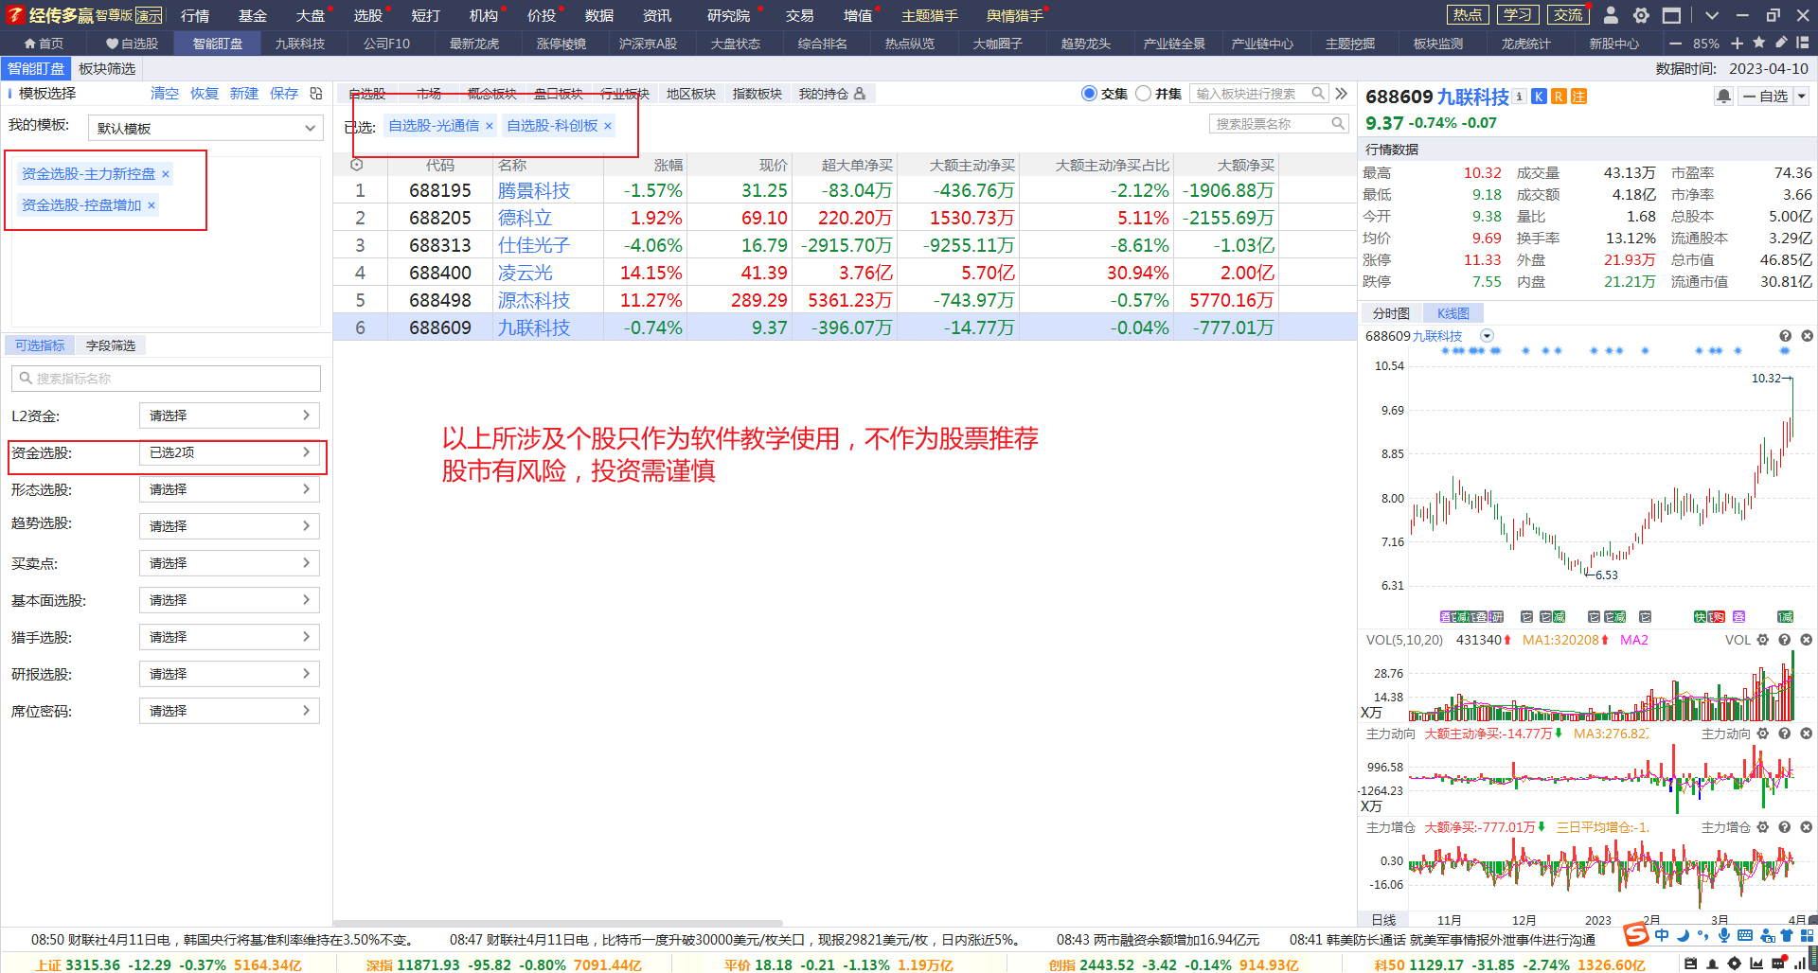1818x973 pixels.
Task: Click 自选 button to remove from watchlist
Action: pos(1766,97)
